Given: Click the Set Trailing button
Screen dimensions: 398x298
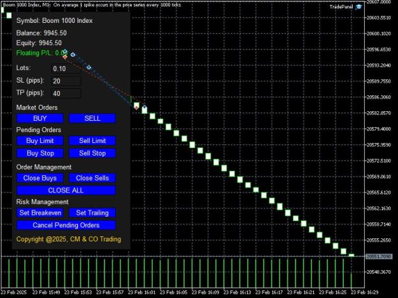Looking at the screenshot, I should coord(92,213).
